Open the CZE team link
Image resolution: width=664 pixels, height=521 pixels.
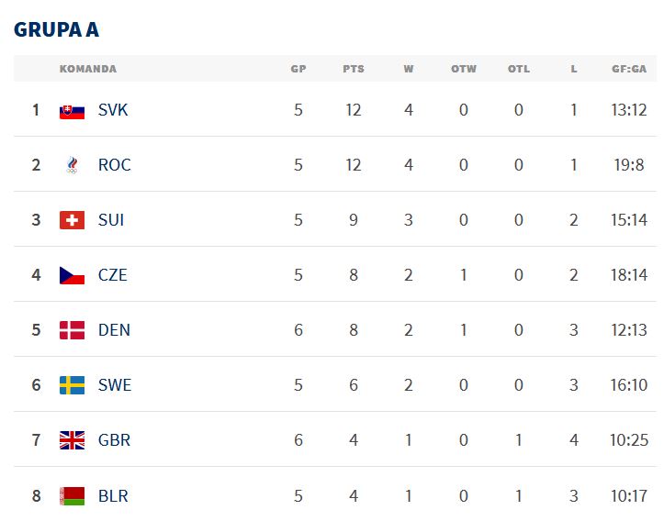[x=113, y=275]
